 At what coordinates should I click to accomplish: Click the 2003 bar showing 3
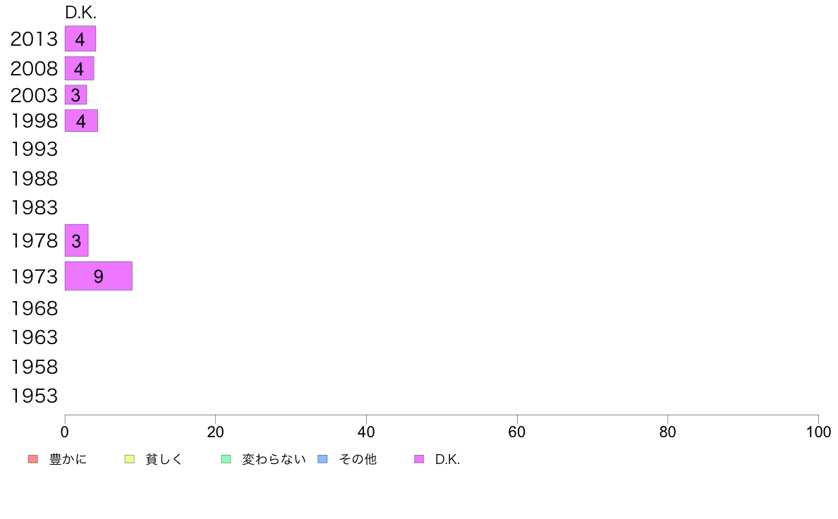76,94
